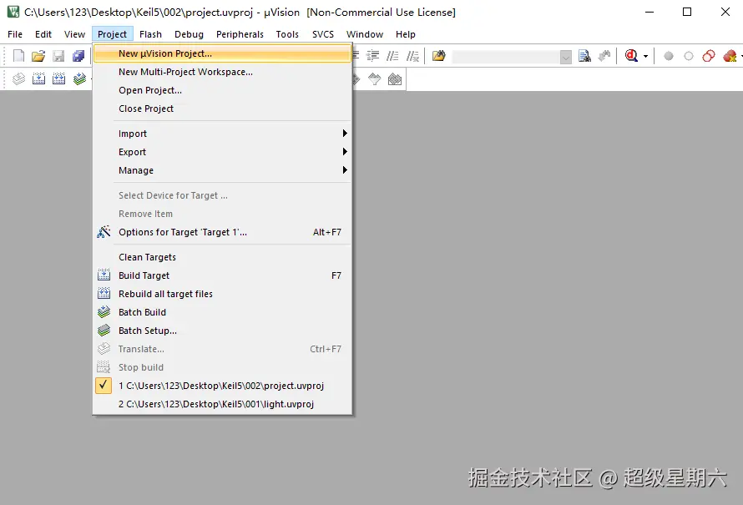743x505 pixels.
Task: Click the Disable All Breakpoints icon
Action: (709, 56)
